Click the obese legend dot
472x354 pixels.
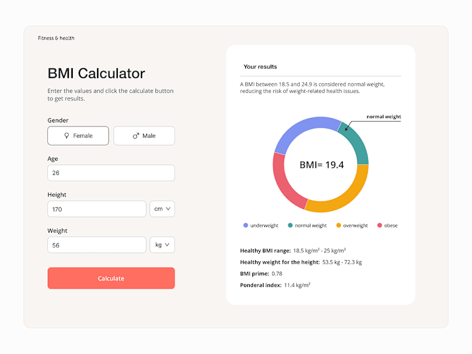[x=380, y=225]
